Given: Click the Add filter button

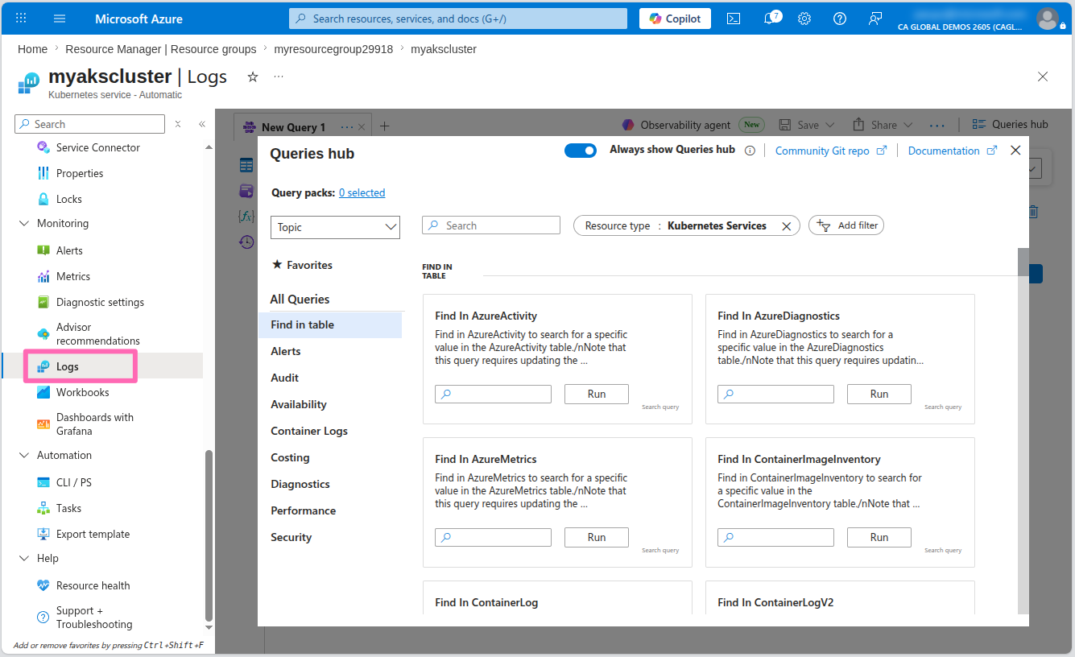Looking at the screenshot, I should tap(846, 225).
